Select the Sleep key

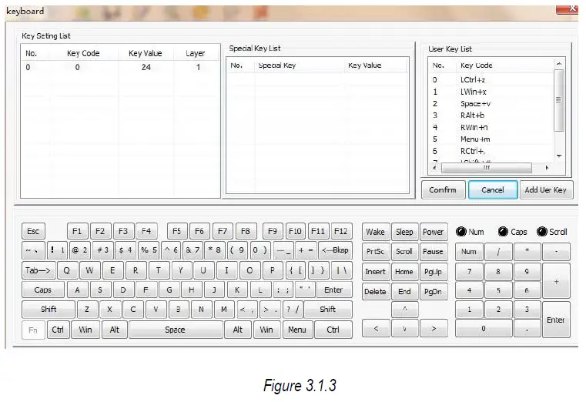point(404,232)
